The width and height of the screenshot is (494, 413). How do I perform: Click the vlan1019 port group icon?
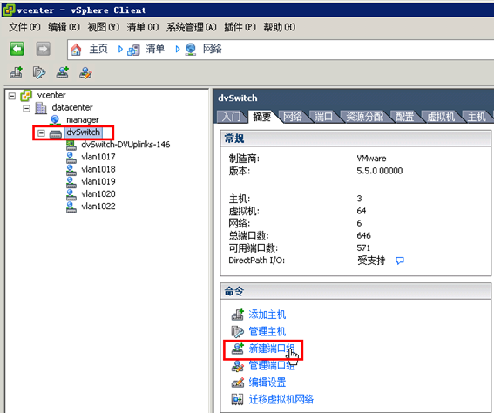pyautogui.click(x=71, y=182)
